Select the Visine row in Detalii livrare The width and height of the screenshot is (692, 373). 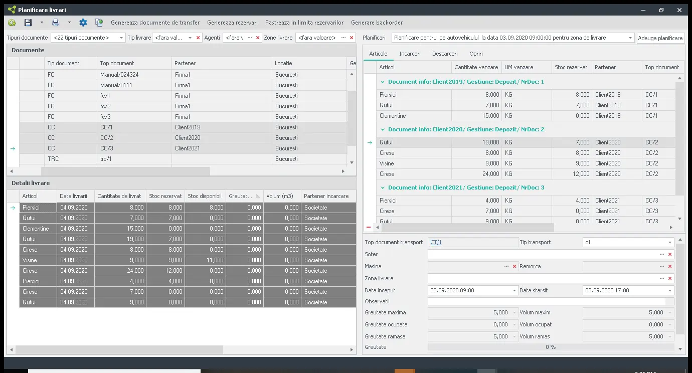point(188,260)
